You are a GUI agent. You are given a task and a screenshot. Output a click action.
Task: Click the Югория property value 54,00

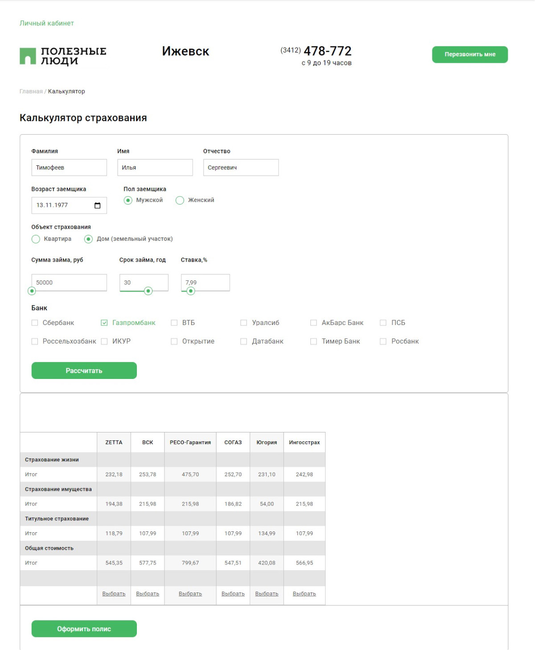coord(267,504)
